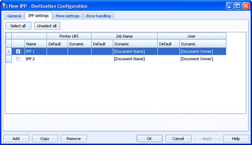Click IPP 2's User [Document Owner] cell

[203, 59]
